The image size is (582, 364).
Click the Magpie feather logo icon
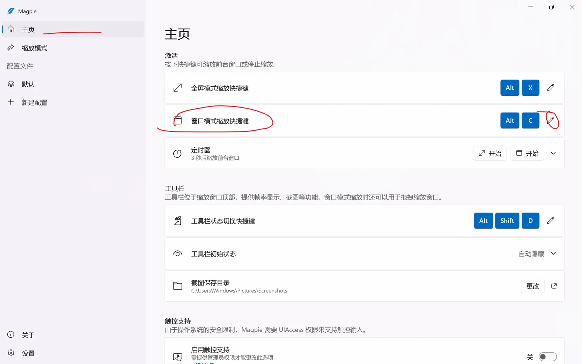(11, 11)
